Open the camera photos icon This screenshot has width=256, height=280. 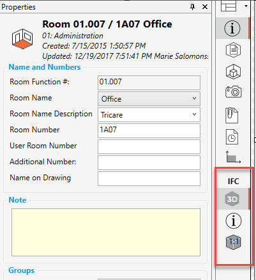(233, 92)
